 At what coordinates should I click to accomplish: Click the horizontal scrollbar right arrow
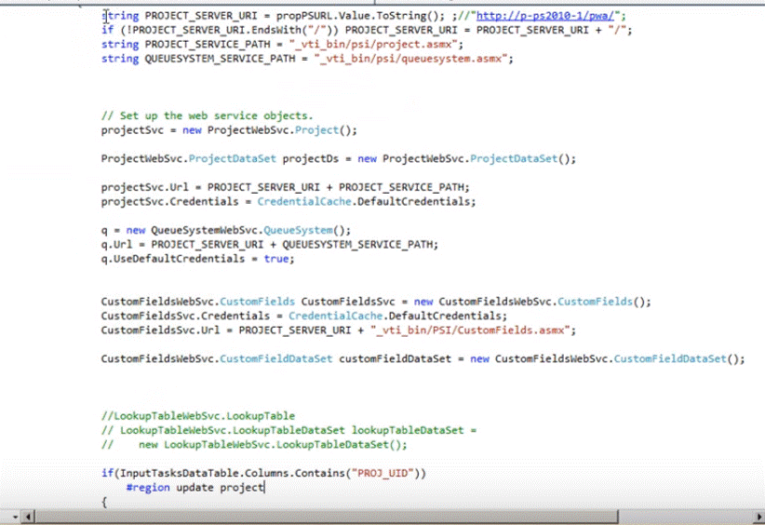pos(759,517)
